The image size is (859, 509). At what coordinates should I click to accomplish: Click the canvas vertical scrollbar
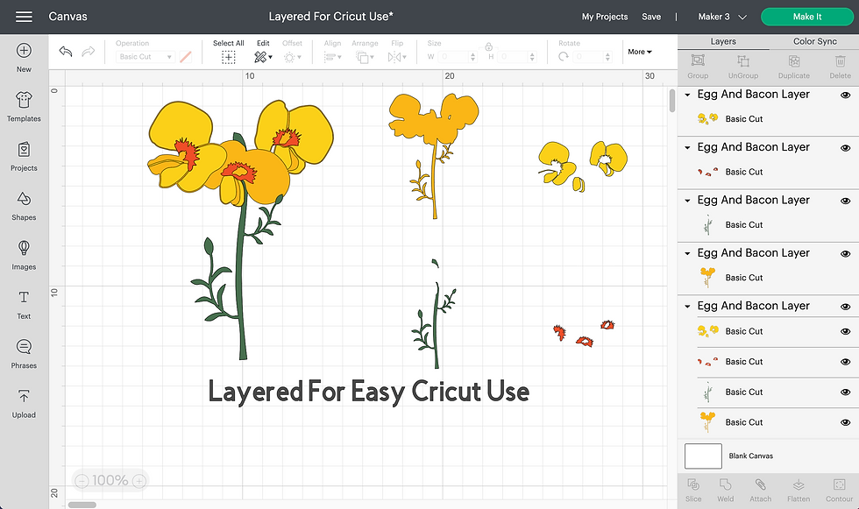tap(672, 101)
